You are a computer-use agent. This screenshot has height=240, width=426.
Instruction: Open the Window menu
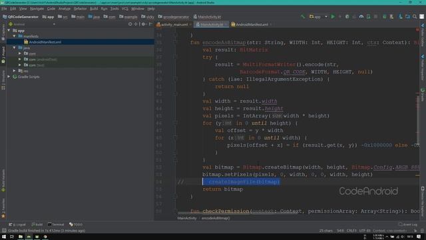[138, 9]
